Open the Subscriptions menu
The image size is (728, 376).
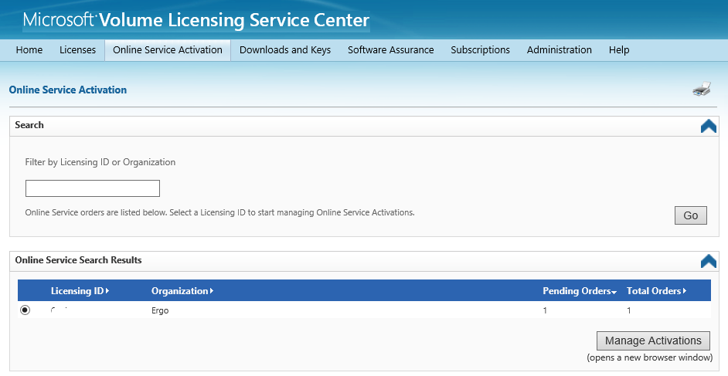click(x=480, y=50)
